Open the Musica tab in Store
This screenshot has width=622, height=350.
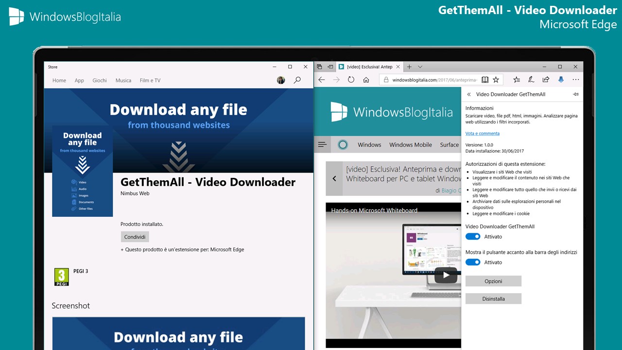(x=123, y=80)
